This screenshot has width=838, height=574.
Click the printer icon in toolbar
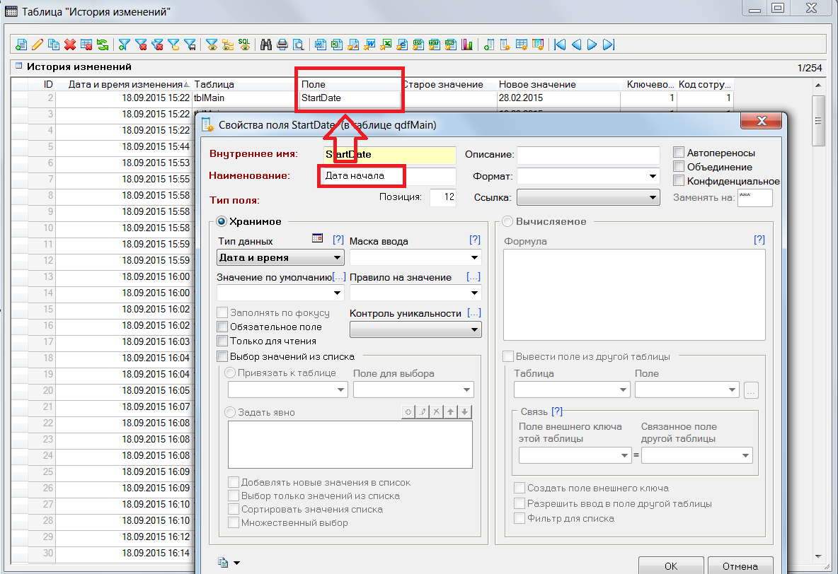[x=282, y=45]
